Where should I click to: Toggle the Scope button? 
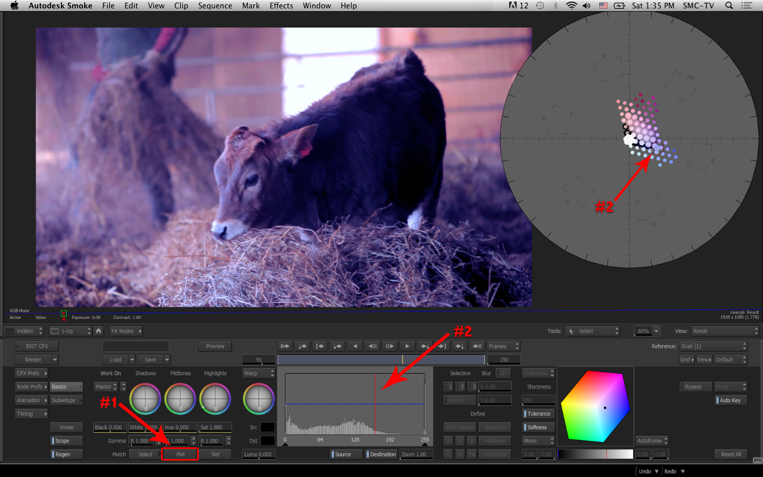(67, 441)
